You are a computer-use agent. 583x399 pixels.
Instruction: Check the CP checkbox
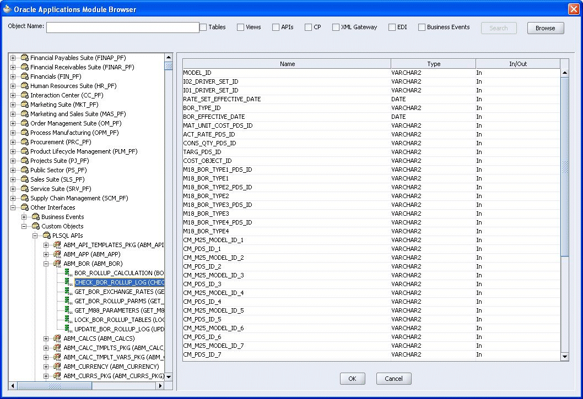(x=308, y=27)
